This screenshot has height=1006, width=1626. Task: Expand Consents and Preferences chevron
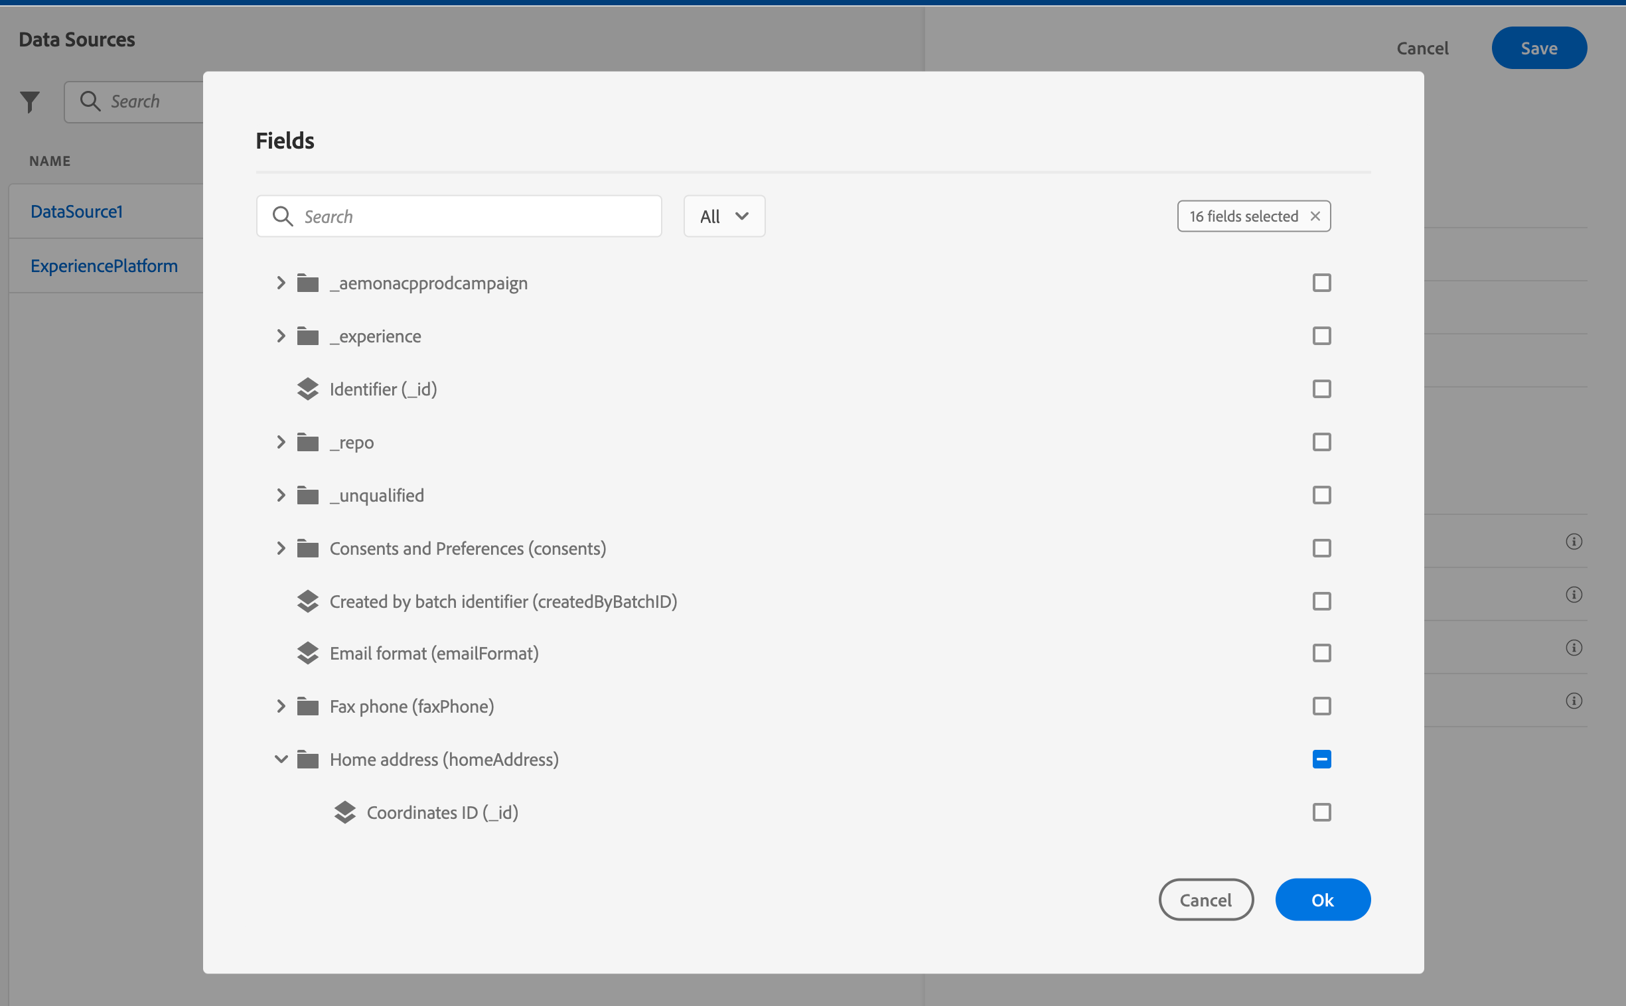[x=281, y=548]
